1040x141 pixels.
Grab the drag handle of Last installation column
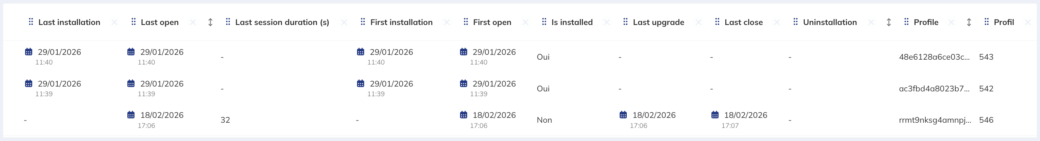pyautogui.click(x=31, y=22)
